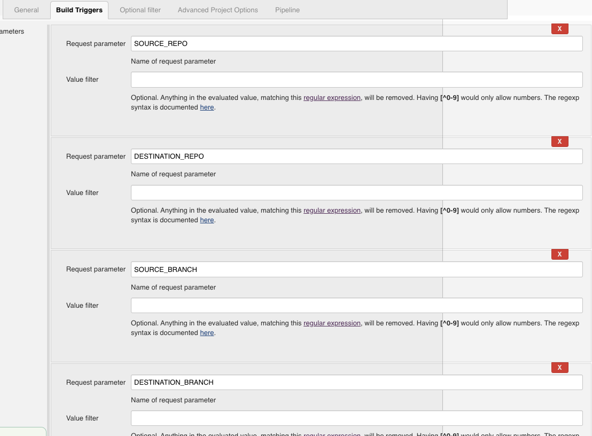Open Advanced Project Options tab
The width and height of the screenshot is (592, 436).
[218, 10]
